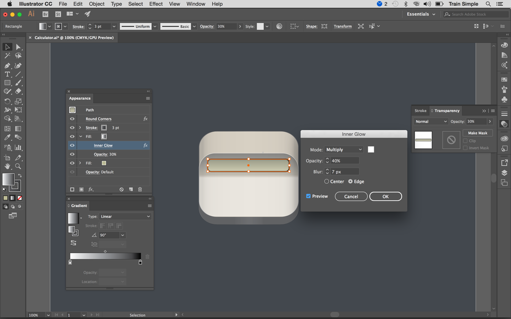This screenshot has width=511, height=319.
Task: Click the fx icon in Appearance panel footer
Action: coord(90,188)
